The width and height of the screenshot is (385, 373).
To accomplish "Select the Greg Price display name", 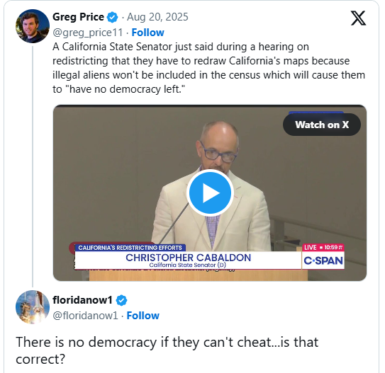I will tap(78, 17).
